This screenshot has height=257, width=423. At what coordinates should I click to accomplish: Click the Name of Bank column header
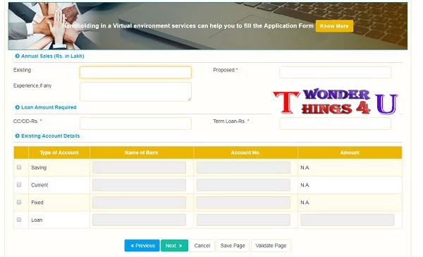point(142,153)
